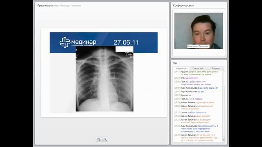The height and width of the screenshot is (147, 262).
Task: Zoom in on the presentation slide
Action: tap(99, 139)
